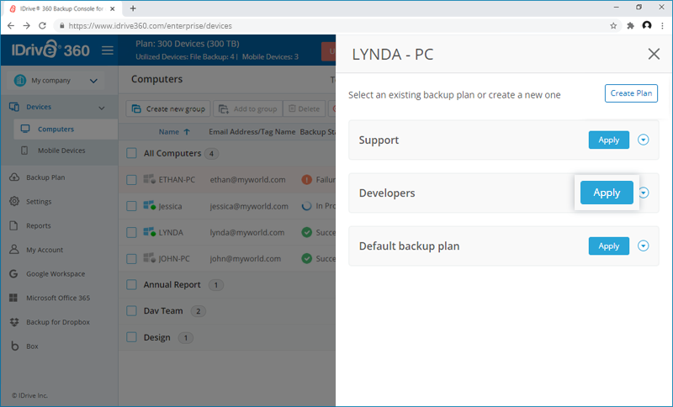Click JOHN-PC success checkmark icon
The image size is (673, 407).
(306, 259)
